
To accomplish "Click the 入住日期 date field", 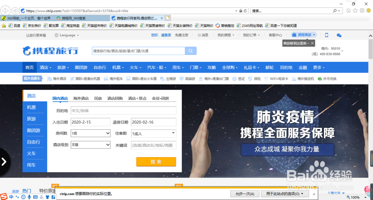I will point(91,122).
